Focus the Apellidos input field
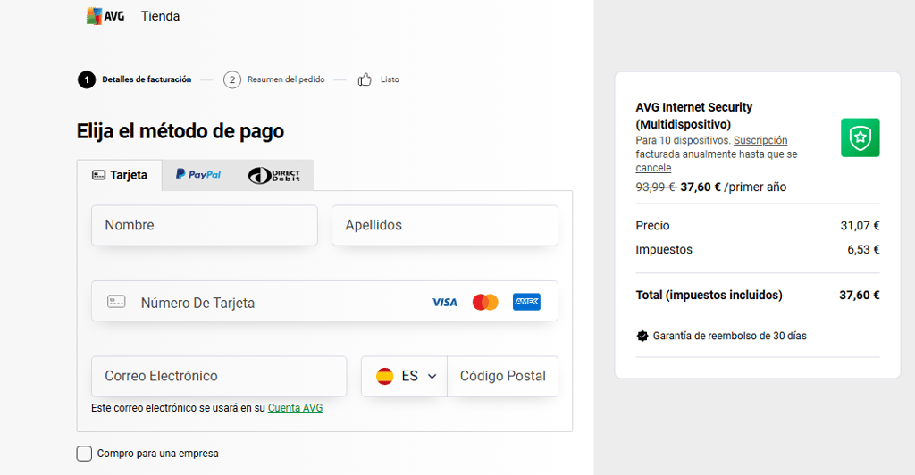The width and height of the screenshot is (915, 475). (445, 225)
